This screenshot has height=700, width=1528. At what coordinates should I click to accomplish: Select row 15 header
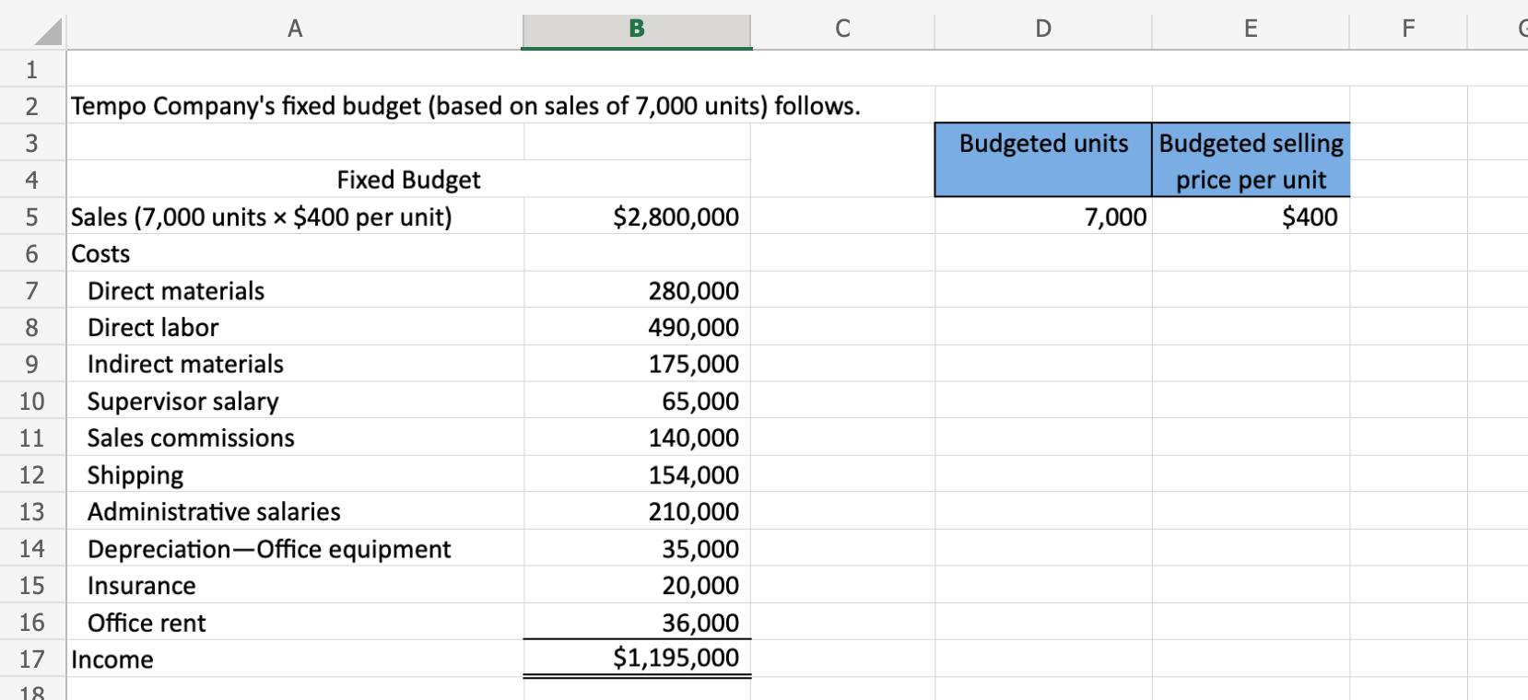32,585
